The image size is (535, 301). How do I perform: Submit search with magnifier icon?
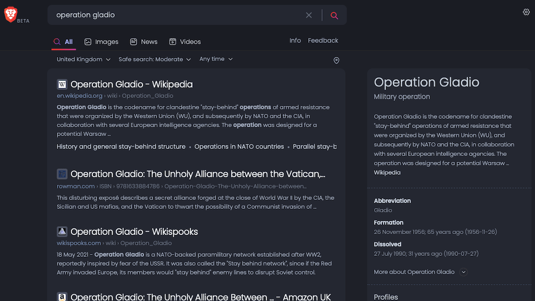[334, 15]
